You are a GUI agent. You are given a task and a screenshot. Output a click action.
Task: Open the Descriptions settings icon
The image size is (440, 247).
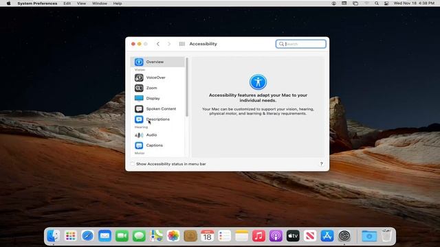pos(139,119)
